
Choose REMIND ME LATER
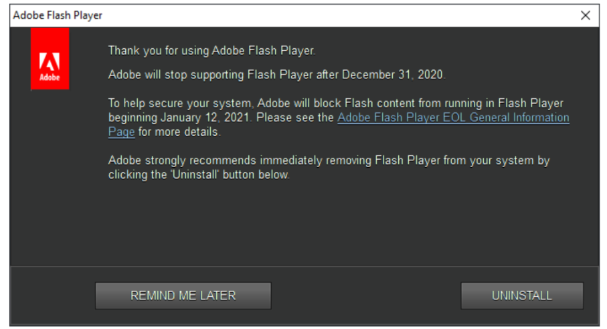183,296
